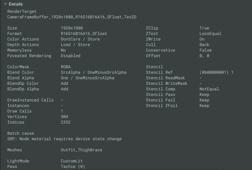Click the Vertices count 504
The height and width of the screenshot is (170, 252).
click(65, 117)
